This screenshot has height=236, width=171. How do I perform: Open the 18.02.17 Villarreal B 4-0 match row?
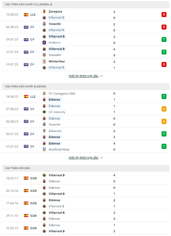(x=85, y=178)
